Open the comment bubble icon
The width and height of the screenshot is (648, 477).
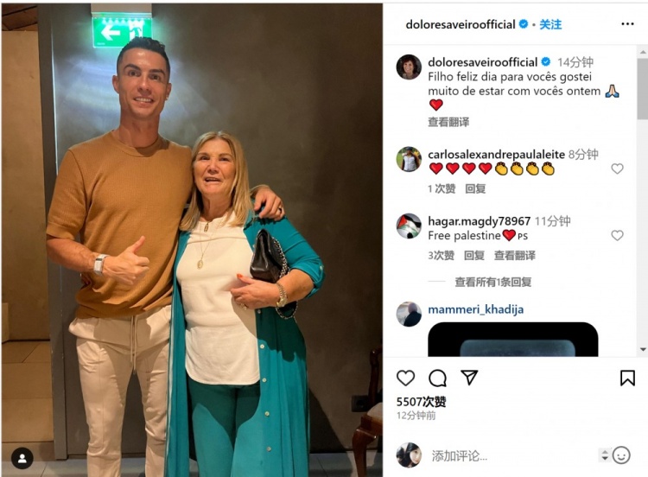point(437,378)
